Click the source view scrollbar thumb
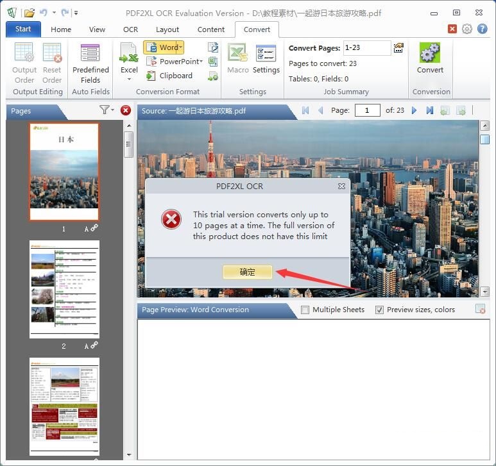The height and width of the screenshot is (466, 496). [484, 139]
